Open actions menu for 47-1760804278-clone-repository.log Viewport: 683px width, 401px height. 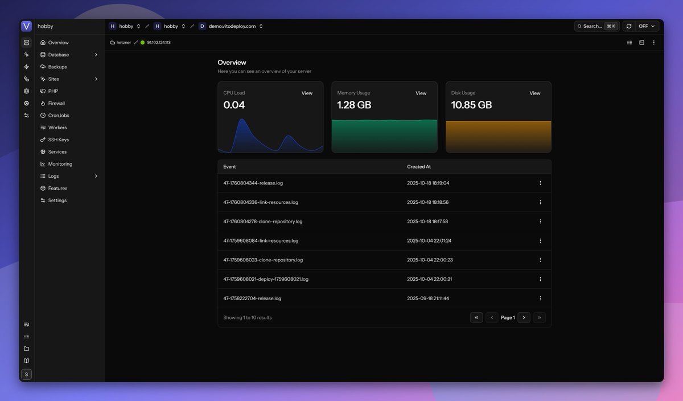click(540, 222)
